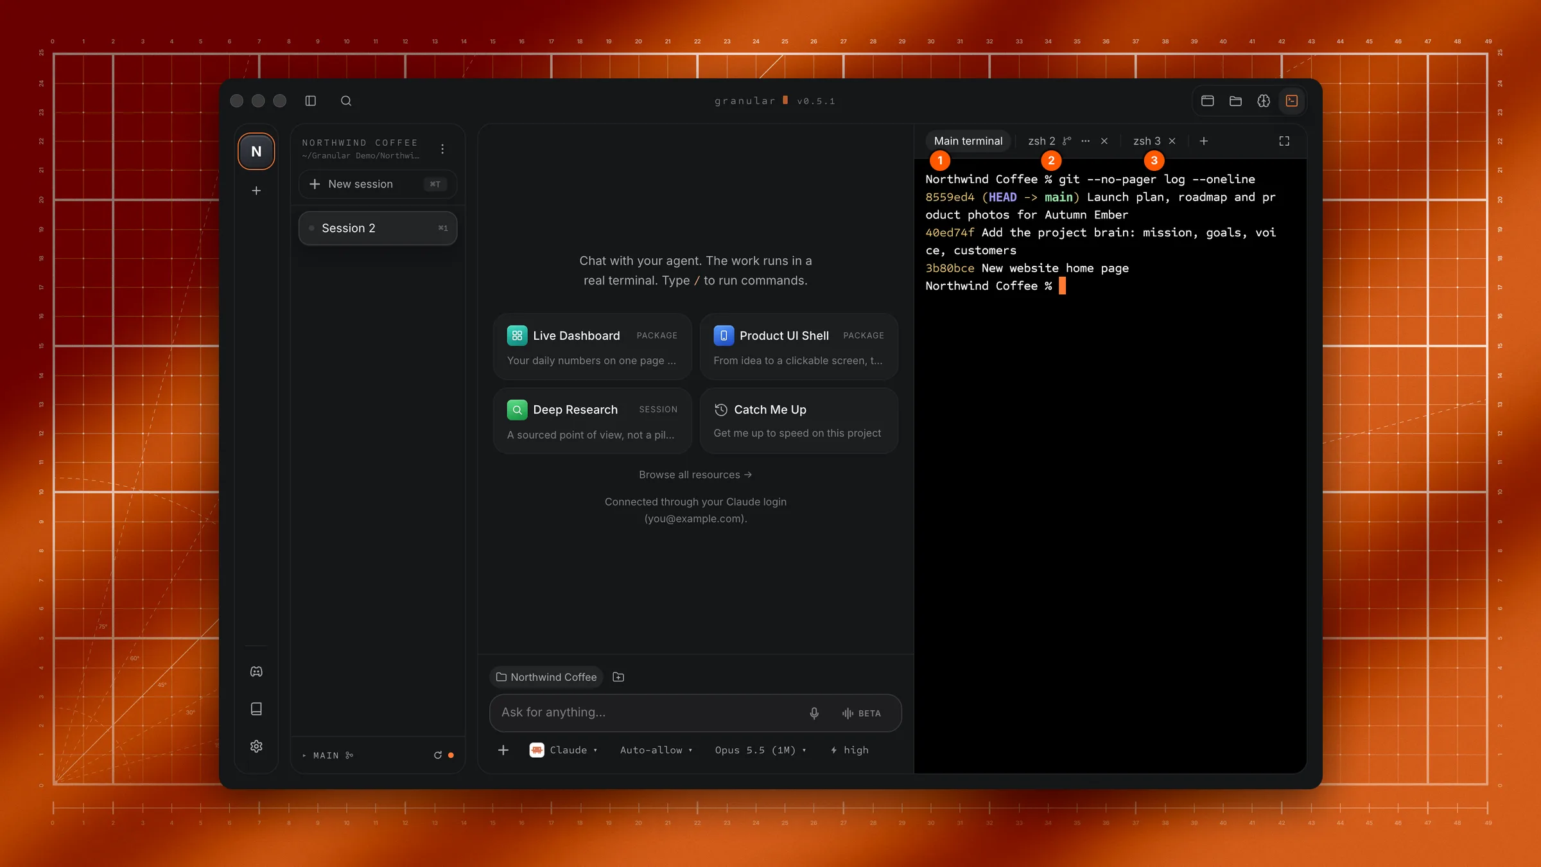This screenshot has width=1541, height=867.
Task: Open the Deep Research session card
Action: pos(592,421)
